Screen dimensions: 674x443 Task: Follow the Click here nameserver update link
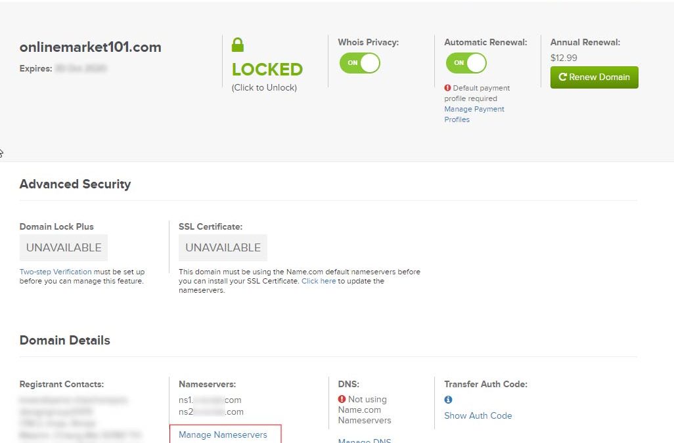coord(319,281)
